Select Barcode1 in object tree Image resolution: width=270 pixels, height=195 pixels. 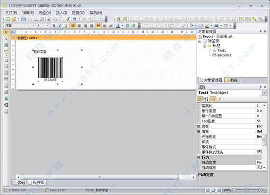pos(224,55)
